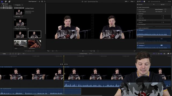
Task: Click the connect clip to storyline icon
Action: (x=10, y=54)
